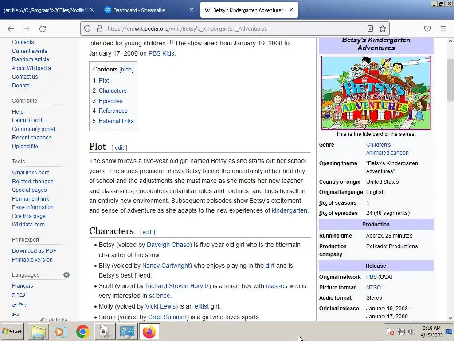Jump to Episodes in contents

click(110, 101)
